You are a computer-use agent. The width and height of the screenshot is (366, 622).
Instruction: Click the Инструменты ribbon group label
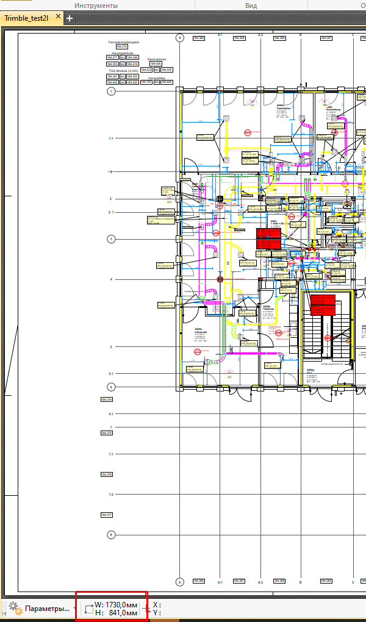tap(96, 5)
